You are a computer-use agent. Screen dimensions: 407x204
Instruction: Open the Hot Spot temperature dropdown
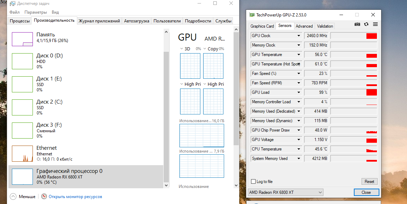pos(299,64)
